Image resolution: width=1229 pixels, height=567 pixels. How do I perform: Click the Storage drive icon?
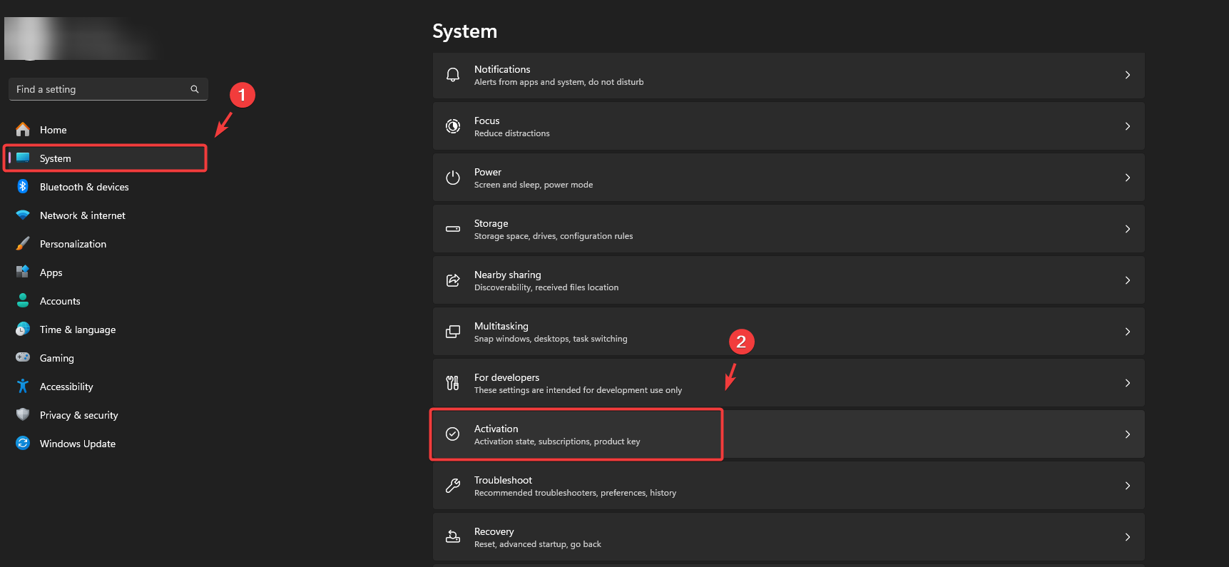click(x=453, y=229)
